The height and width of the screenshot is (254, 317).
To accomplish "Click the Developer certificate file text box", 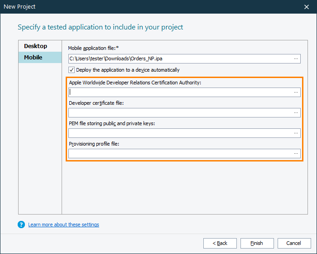I will click(x=180, y=112).
